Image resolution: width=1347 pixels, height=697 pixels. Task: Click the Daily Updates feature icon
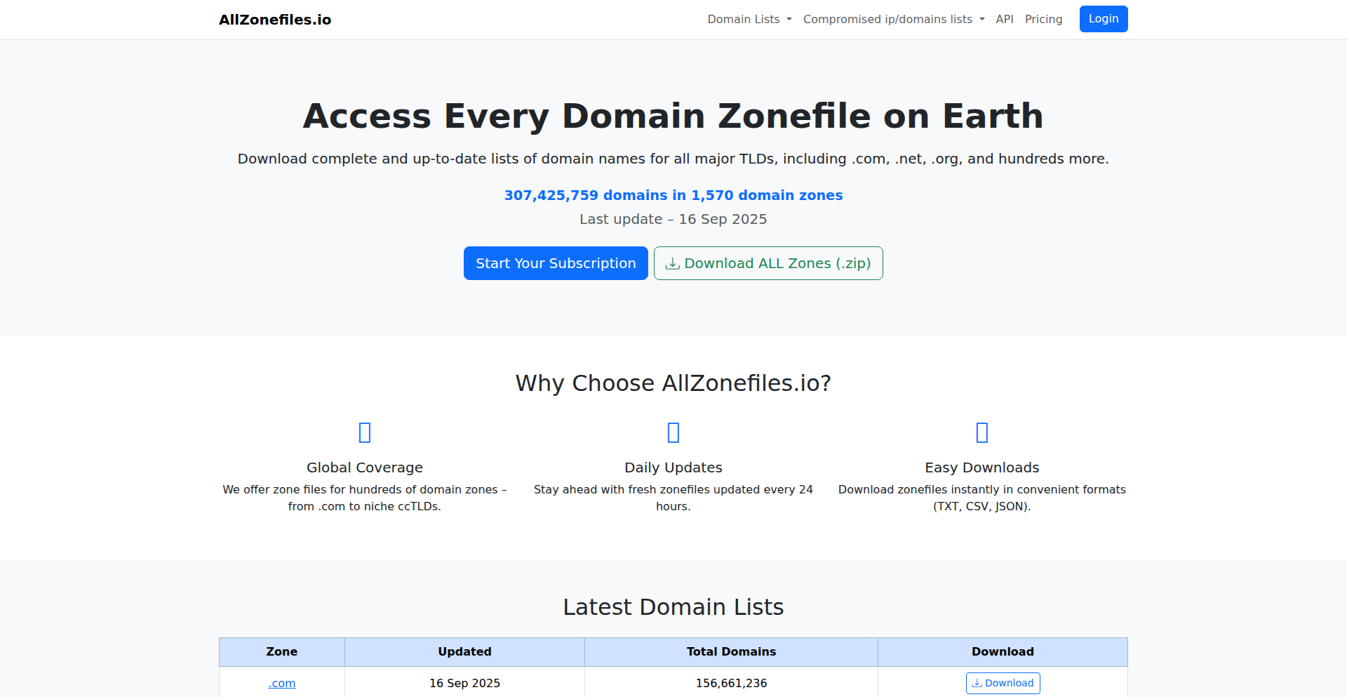(673, 432)
